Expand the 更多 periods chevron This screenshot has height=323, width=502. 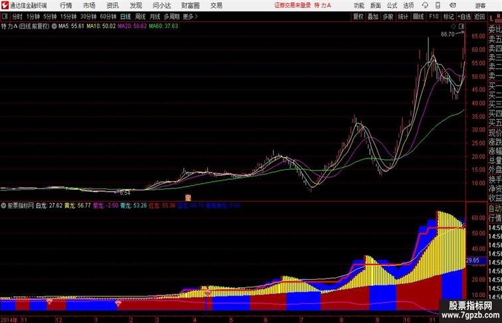[x=197, y=17]
